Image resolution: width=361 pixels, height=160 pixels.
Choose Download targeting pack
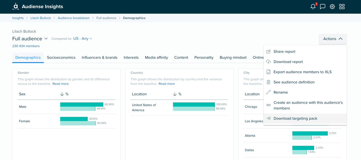pos(305,118)
